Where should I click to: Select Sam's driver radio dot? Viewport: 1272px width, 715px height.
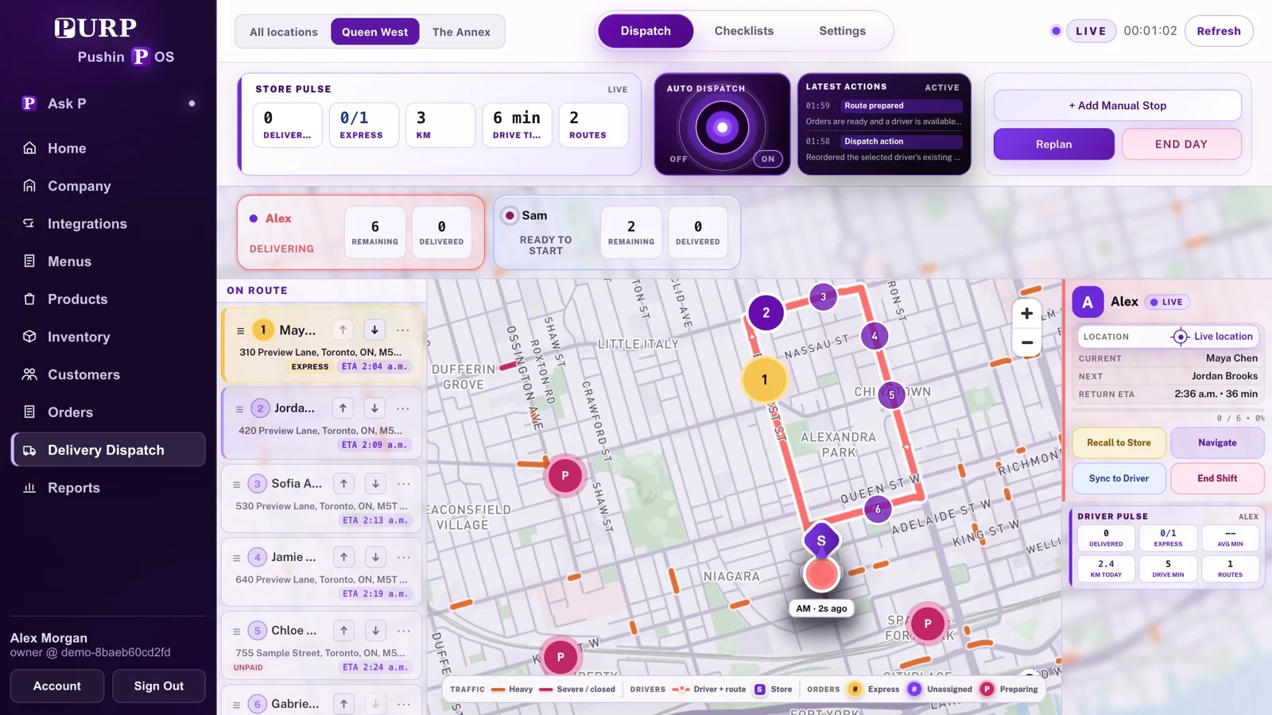[x=510, y=215]
